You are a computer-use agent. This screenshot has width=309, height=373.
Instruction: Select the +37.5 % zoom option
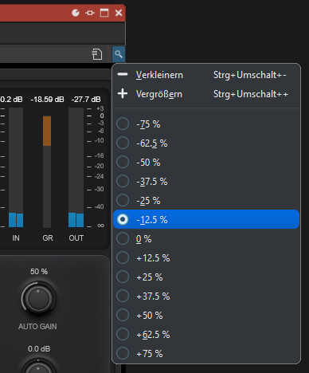[206, 296]
